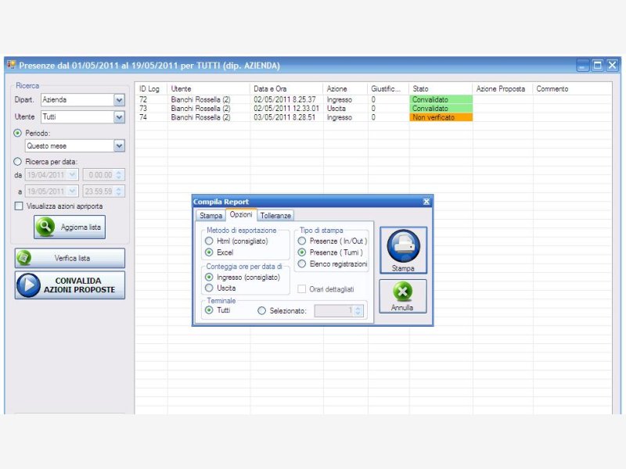Sort by the Azione Proposta column header
The width and height of the screenshot is (626, 469).
click(502, 88)
